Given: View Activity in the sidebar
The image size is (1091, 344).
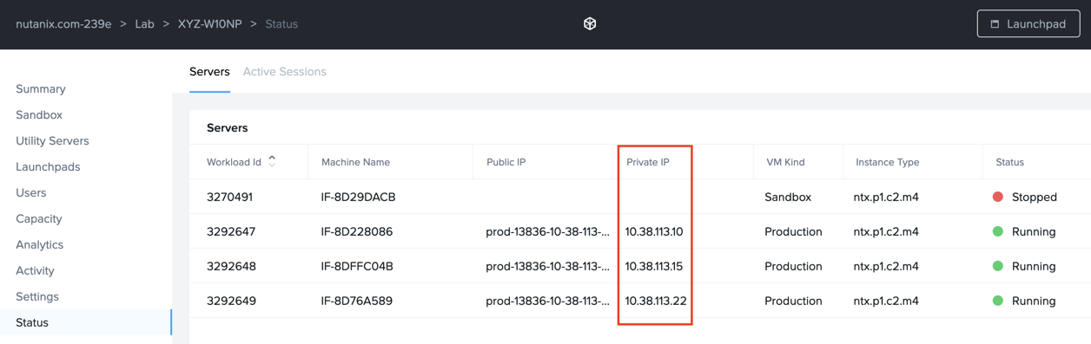Looking at the screenshot, I should [35, 270].
